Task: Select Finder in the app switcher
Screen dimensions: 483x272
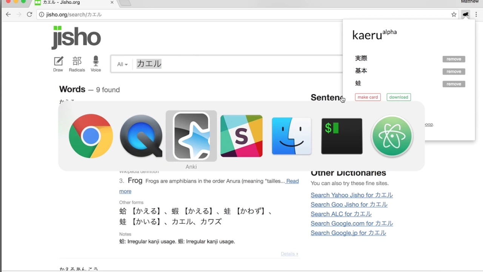Action: point(292,136)
